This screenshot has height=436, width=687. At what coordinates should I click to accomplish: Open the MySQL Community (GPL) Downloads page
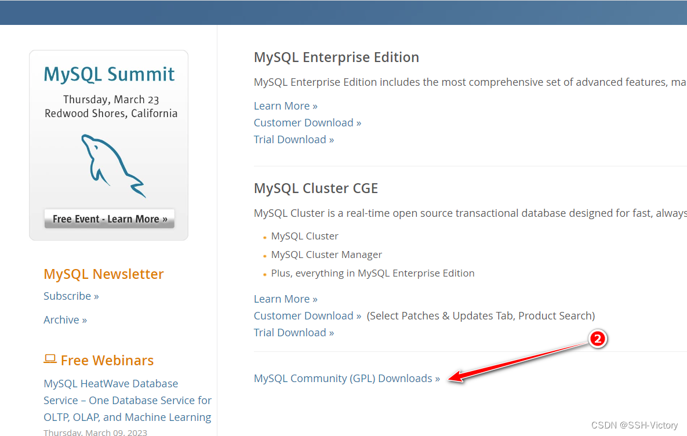point(347,378)
